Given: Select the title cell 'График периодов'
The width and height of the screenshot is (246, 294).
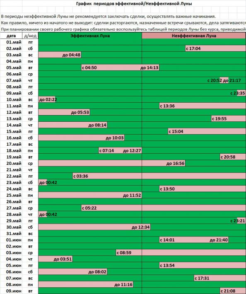Looking at the screenshot, I should click(134, 3).
